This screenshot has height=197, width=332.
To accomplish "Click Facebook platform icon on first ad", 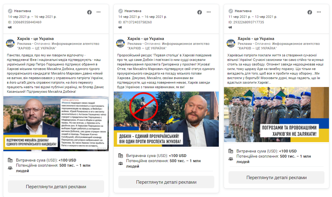I will [x=89, y=12].
